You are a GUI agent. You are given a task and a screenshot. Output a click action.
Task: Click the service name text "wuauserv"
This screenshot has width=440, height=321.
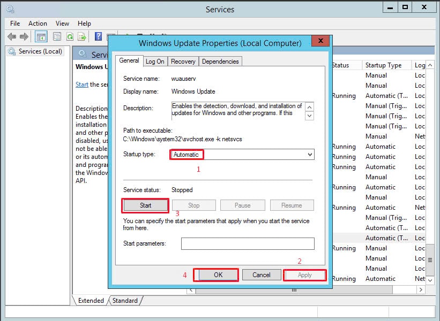183,79
